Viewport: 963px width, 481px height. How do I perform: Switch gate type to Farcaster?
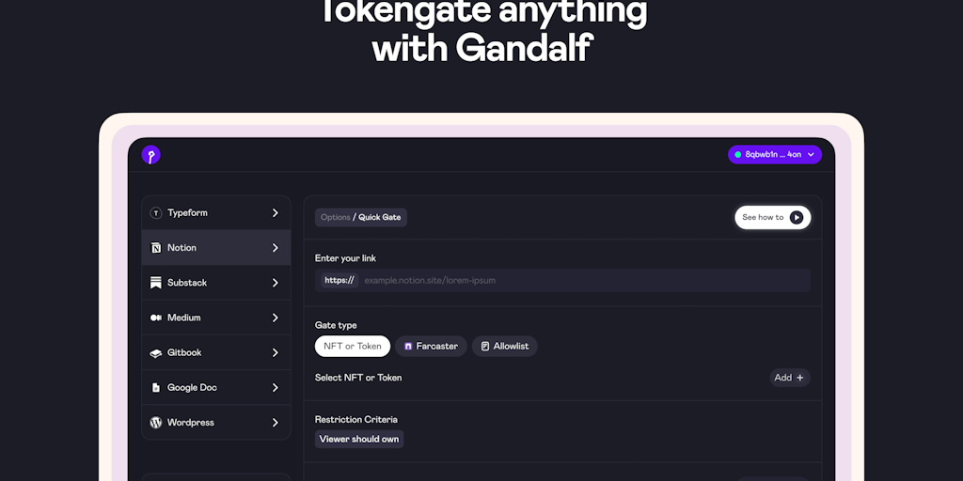pos(431,347)
